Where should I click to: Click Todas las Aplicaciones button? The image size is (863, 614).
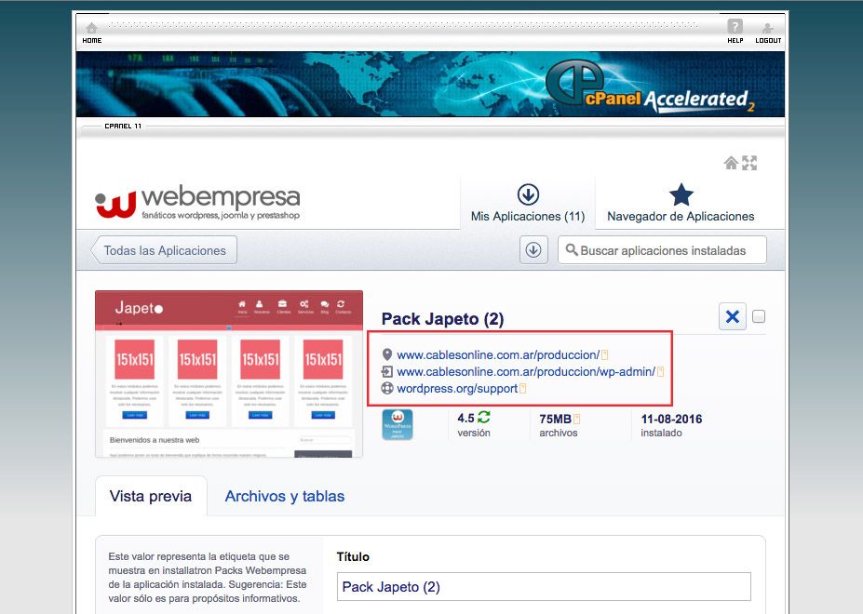coord(164,250)
